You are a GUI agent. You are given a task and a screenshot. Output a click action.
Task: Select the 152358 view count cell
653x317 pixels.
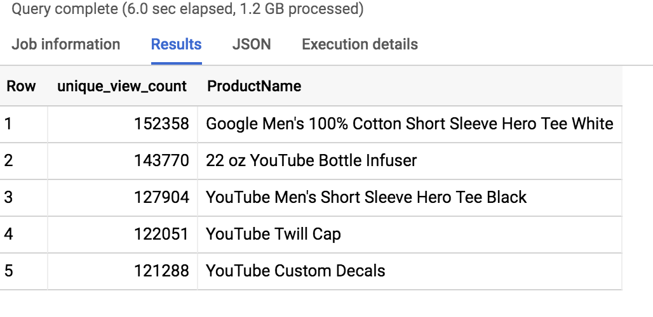[161, 124]
